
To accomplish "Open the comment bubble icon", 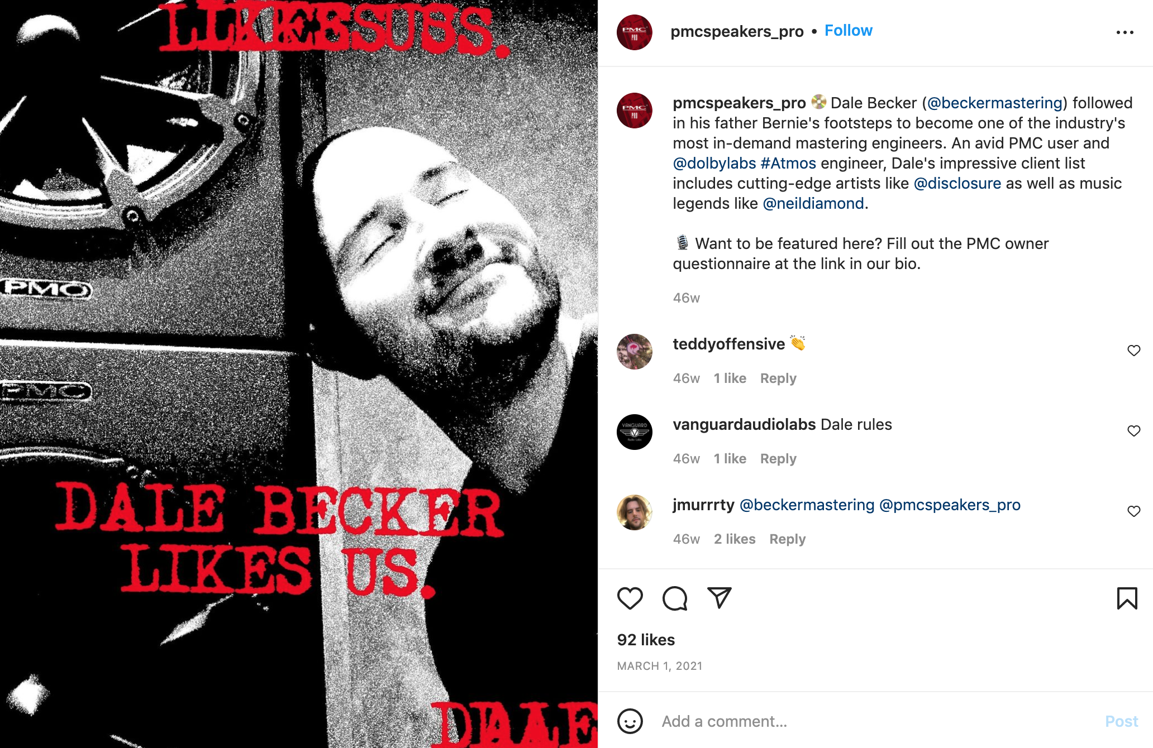I will coord(675,598).
